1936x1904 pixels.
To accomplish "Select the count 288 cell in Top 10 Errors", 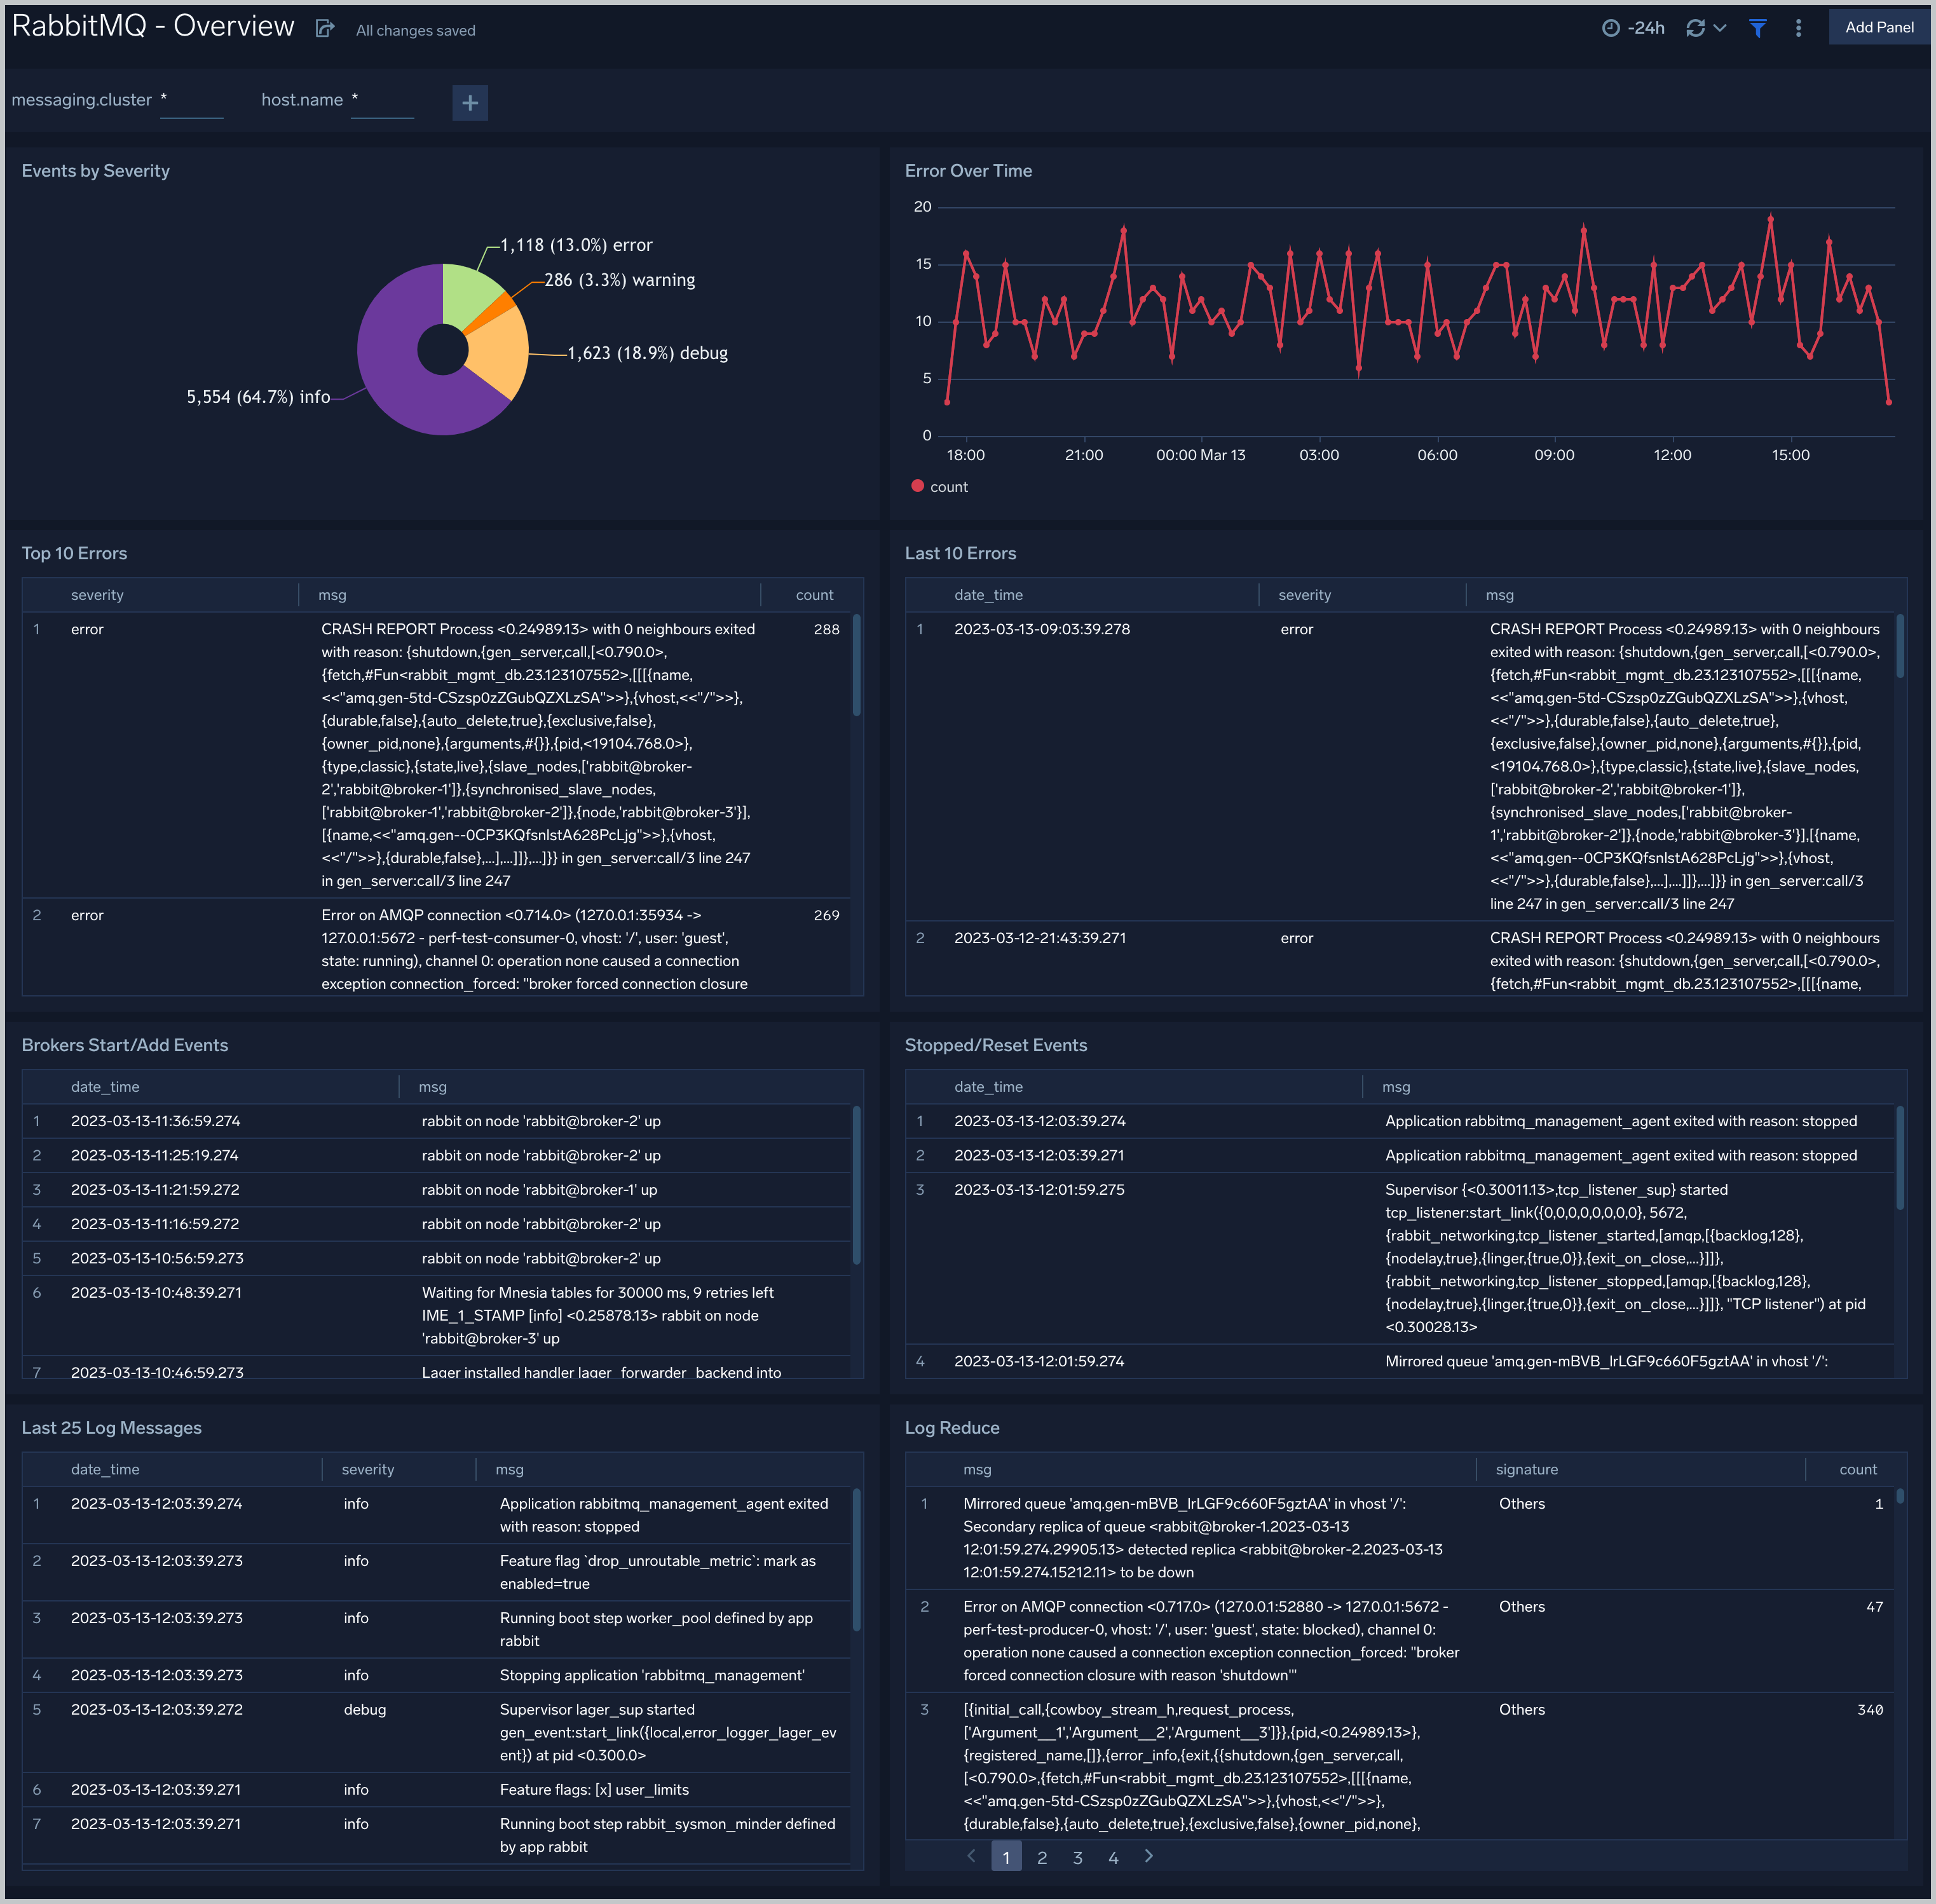I will click(826, 629).
